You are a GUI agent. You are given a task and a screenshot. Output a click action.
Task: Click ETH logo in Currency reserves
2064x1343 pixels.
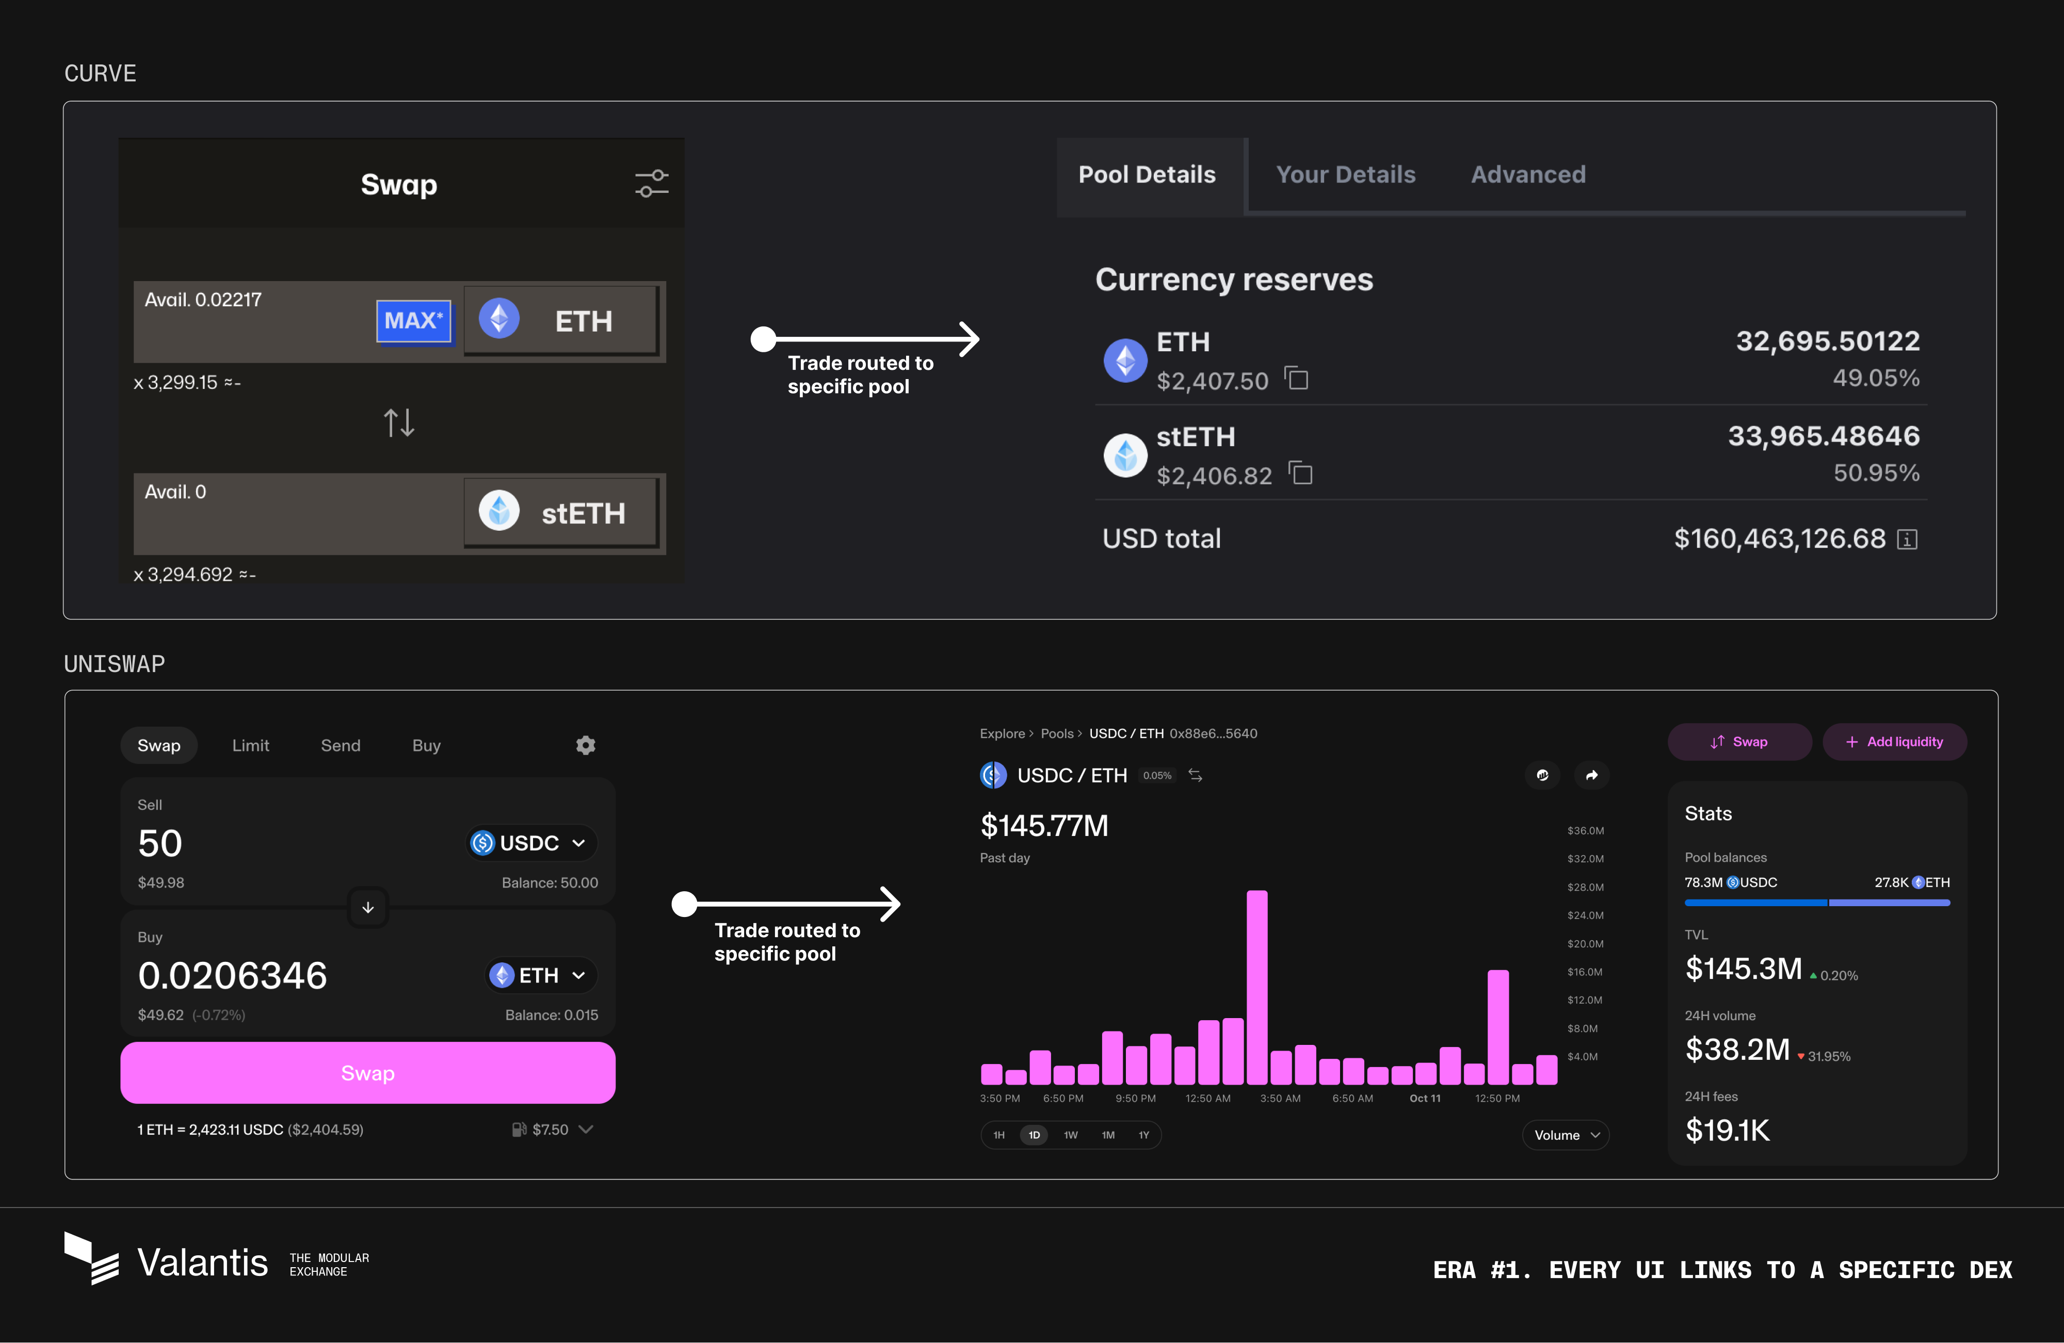(x=1125, y=360)
